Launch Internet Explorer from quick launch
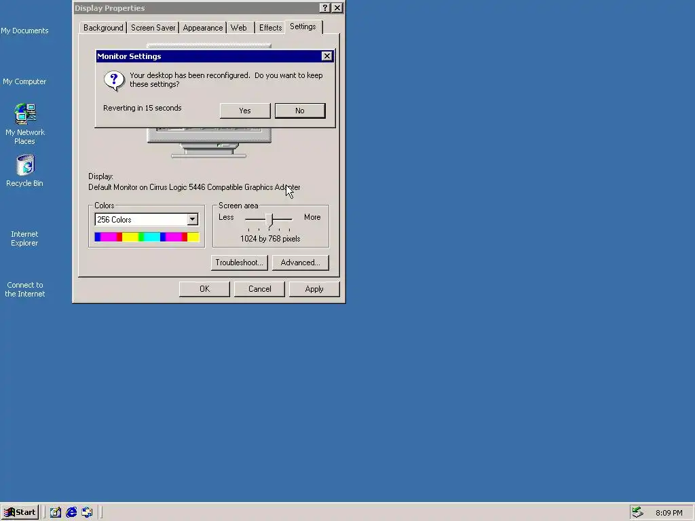695x521 pixels. point(71,512)
